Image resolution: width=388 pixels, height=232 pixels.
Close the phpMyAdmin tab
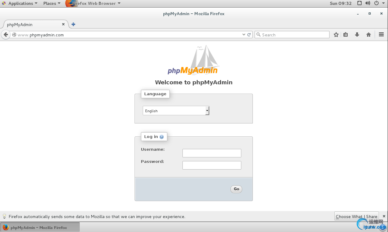[63, 24]
